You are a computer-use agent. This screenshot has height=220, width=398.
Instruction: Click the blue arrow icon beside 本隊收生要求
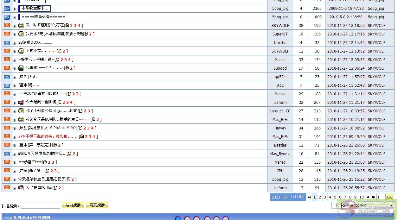coord(7,9)
